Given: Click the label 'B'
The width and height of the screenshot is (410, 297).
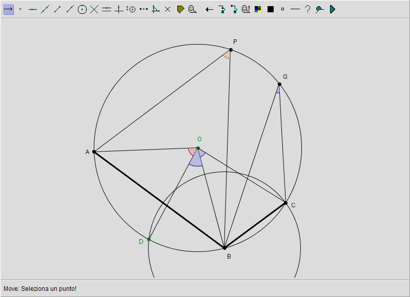Looking at the screenshot, I should click(x=229, y=257).
